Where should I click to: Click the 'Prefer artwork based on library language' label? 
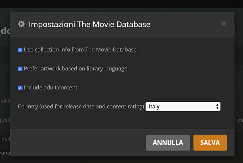[x=75, y=69]
